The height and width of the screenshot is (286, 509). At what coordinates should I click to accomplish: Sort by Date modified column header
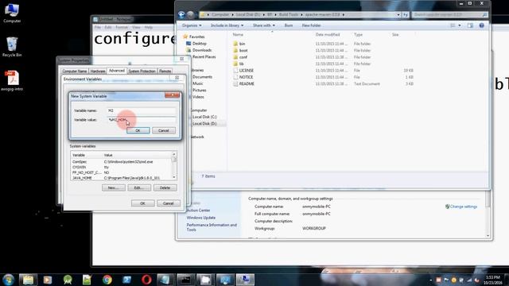(x=328, y=34)
